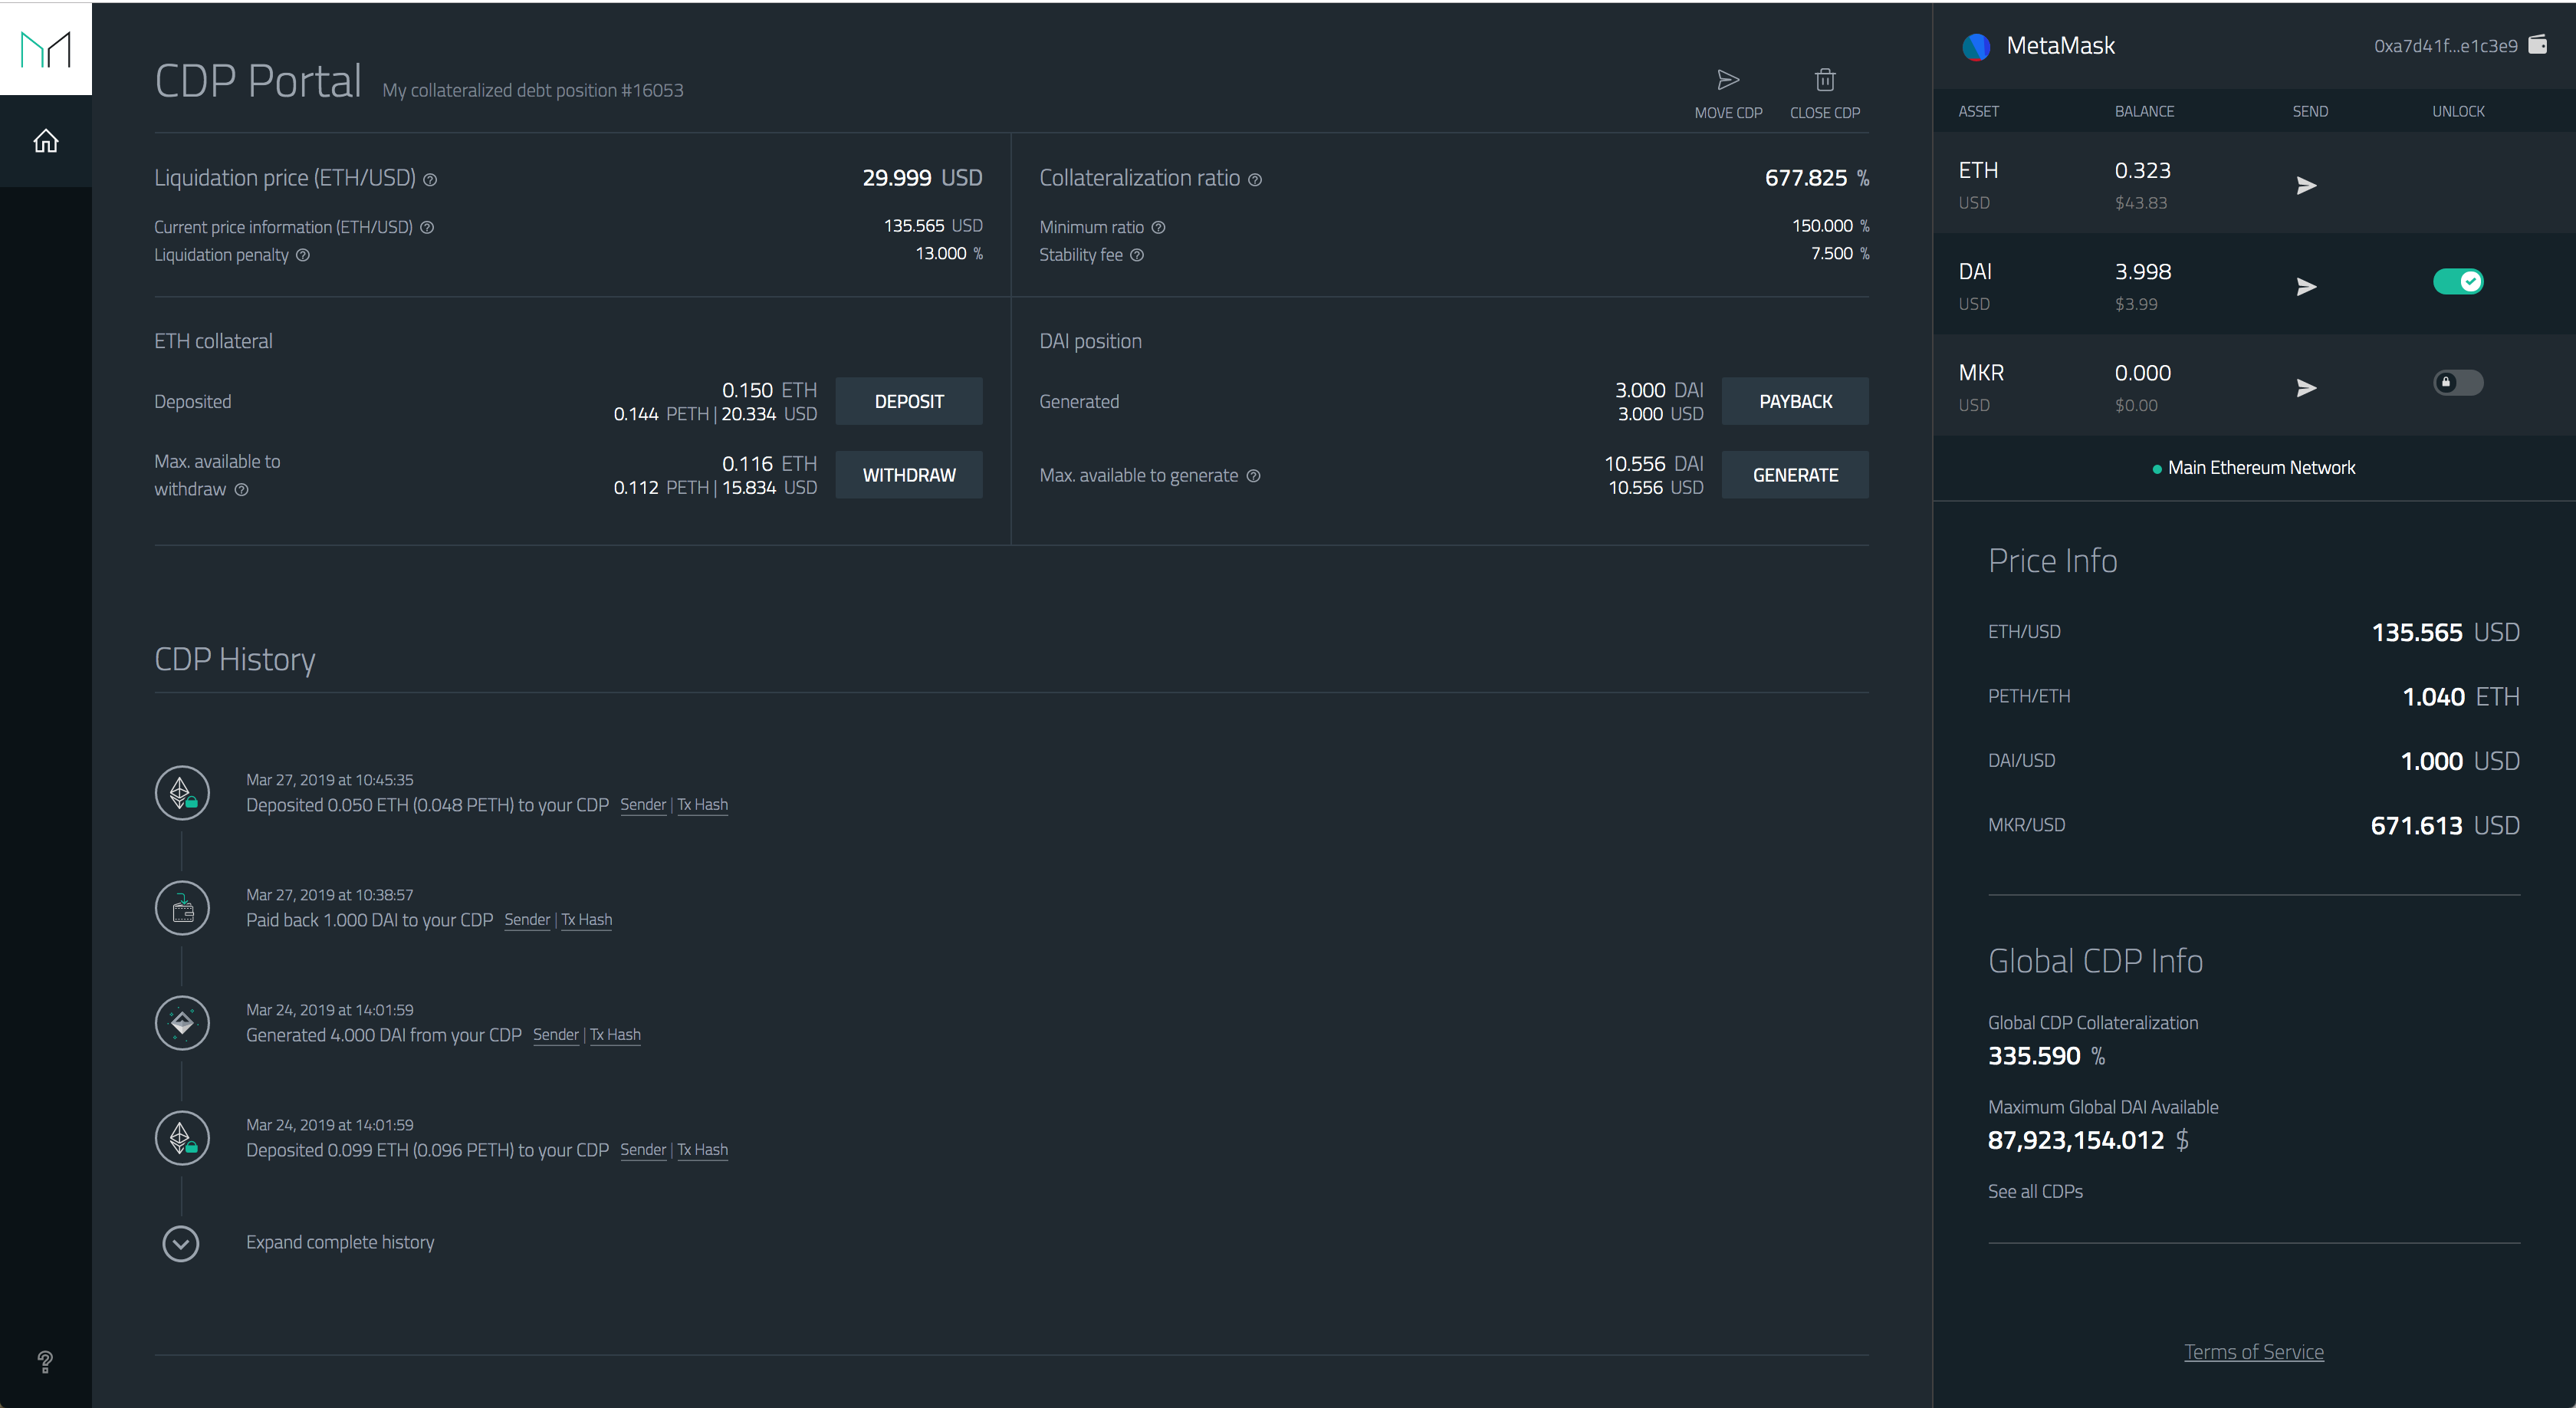This screenshot has height=1408, width=2576.
Task: Toggle the DAI unlock switch off
Action: click(x=2458, y=282)
